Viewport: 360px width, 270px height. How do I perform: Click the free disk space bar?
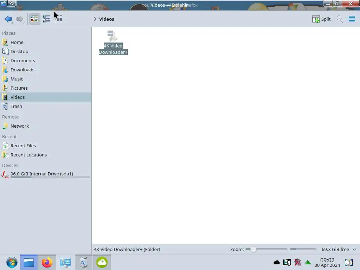[303, 249]
